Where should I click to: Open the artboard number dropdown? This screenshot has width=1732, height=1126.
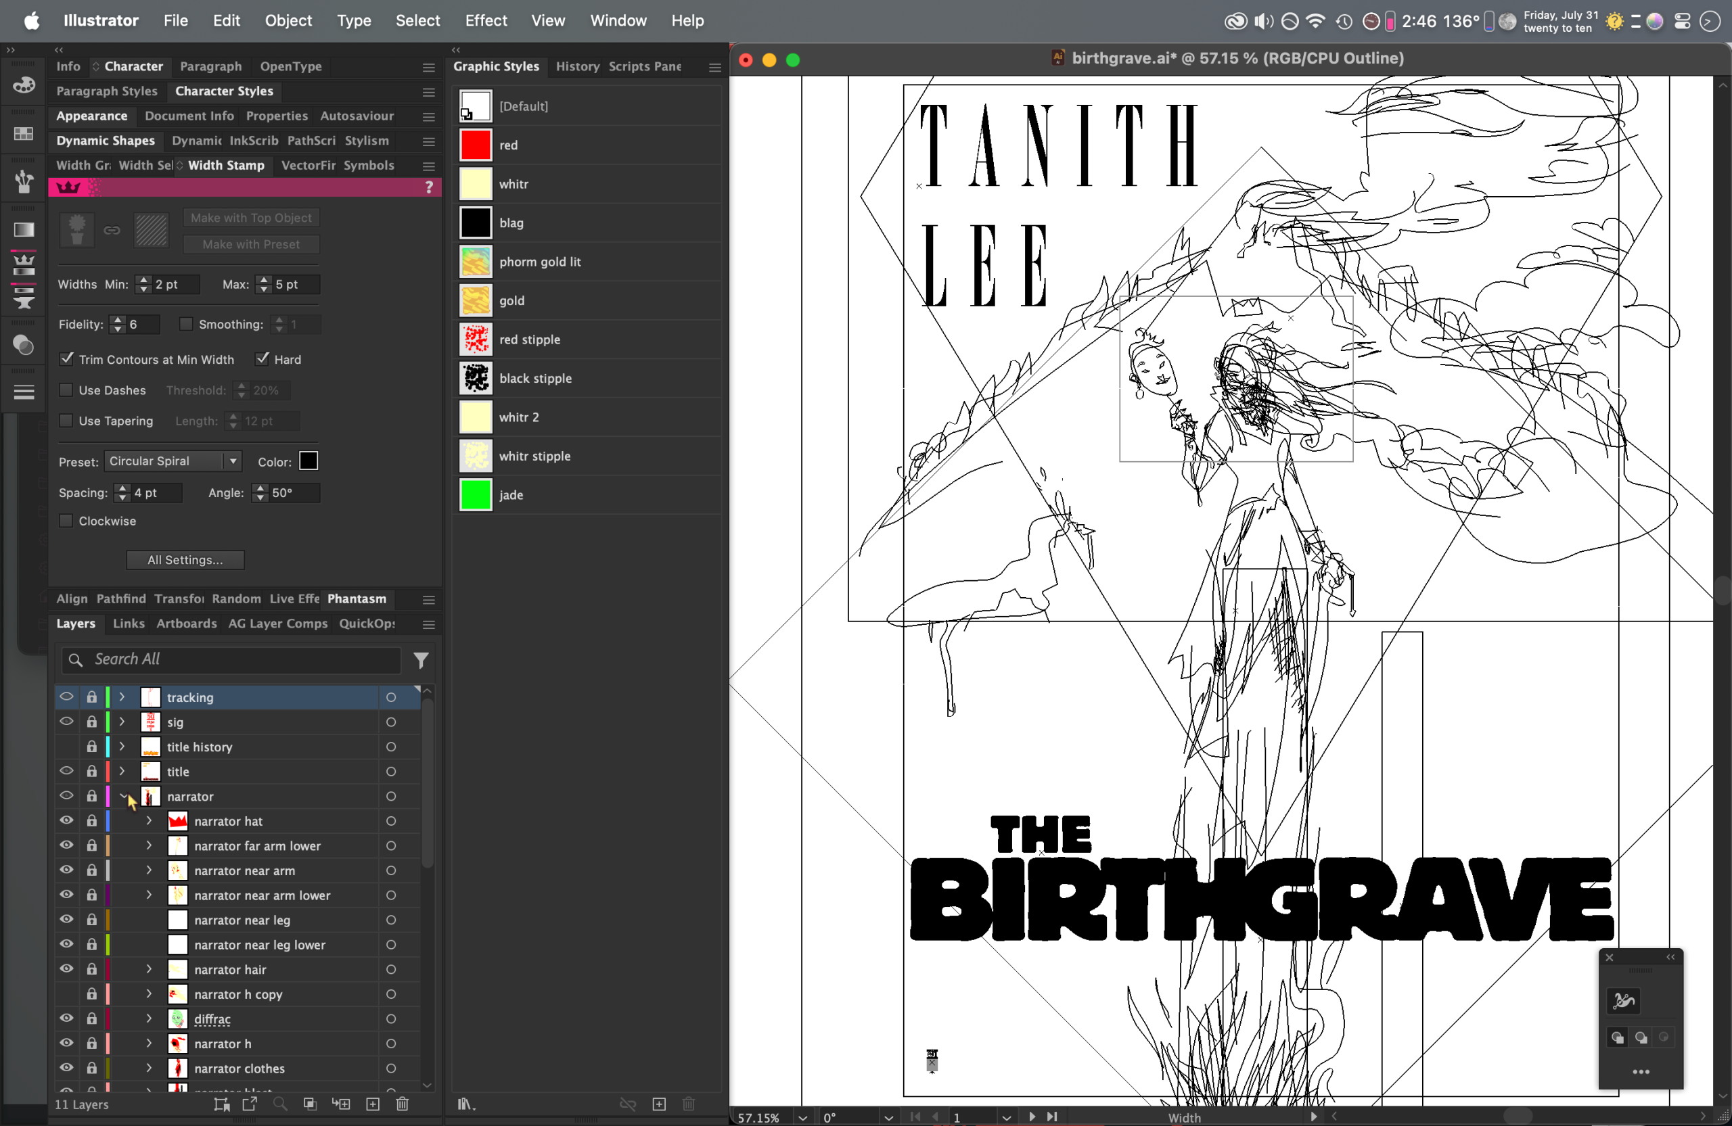click(1007, 1117)
